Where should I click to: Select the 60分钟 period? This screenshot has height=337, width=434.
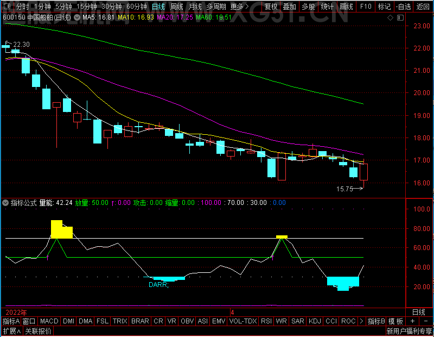(x=137, y=7)
